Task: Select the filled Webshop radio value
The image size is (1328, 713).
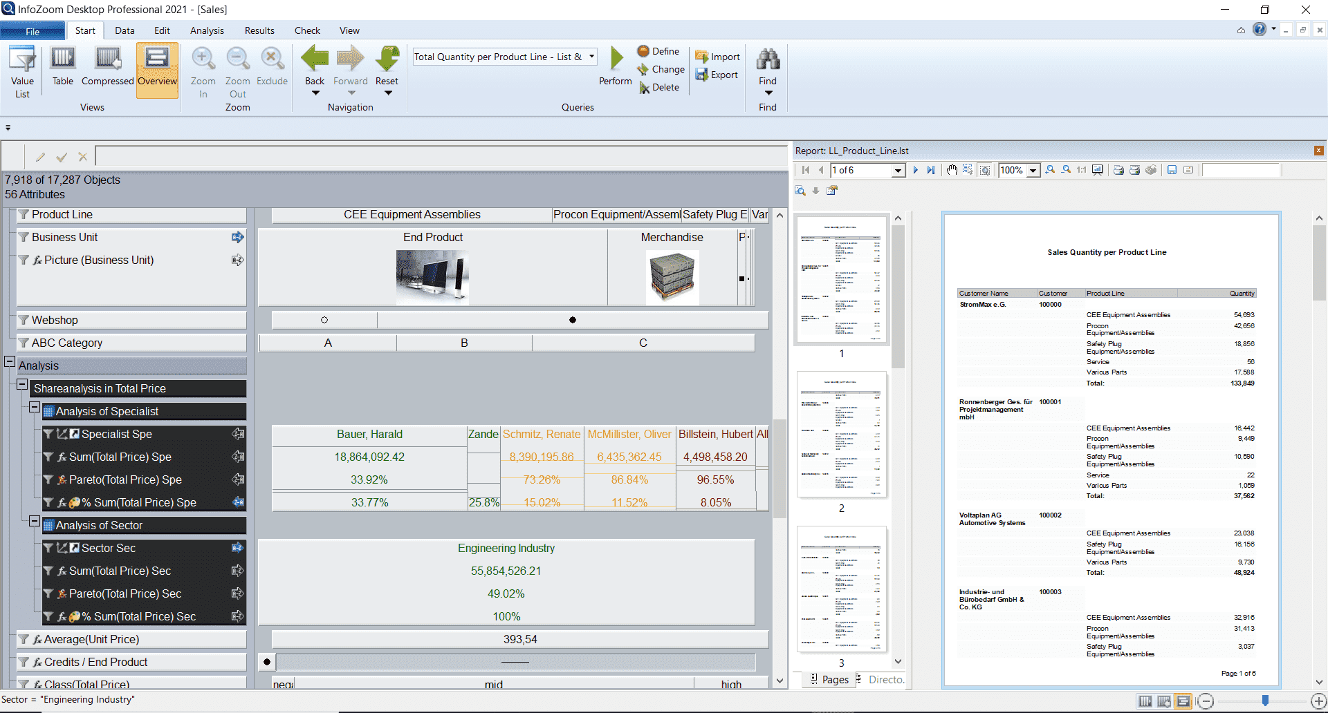Action: coord(572,320)
